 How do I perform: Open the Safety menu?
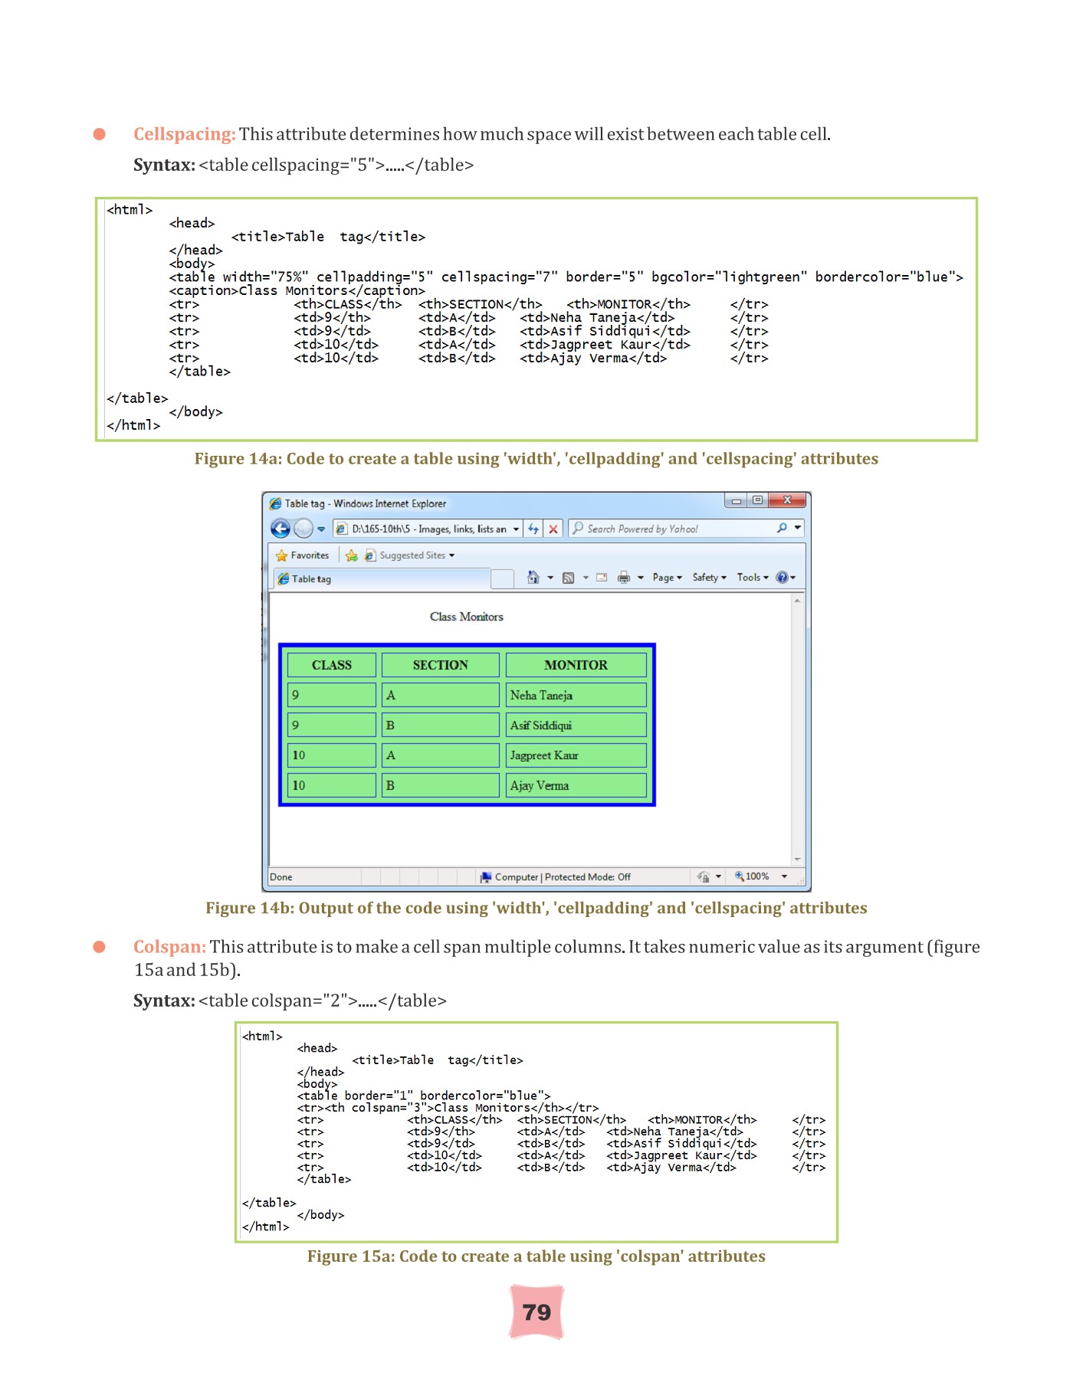pyautogui.click(x=709, y=578)
